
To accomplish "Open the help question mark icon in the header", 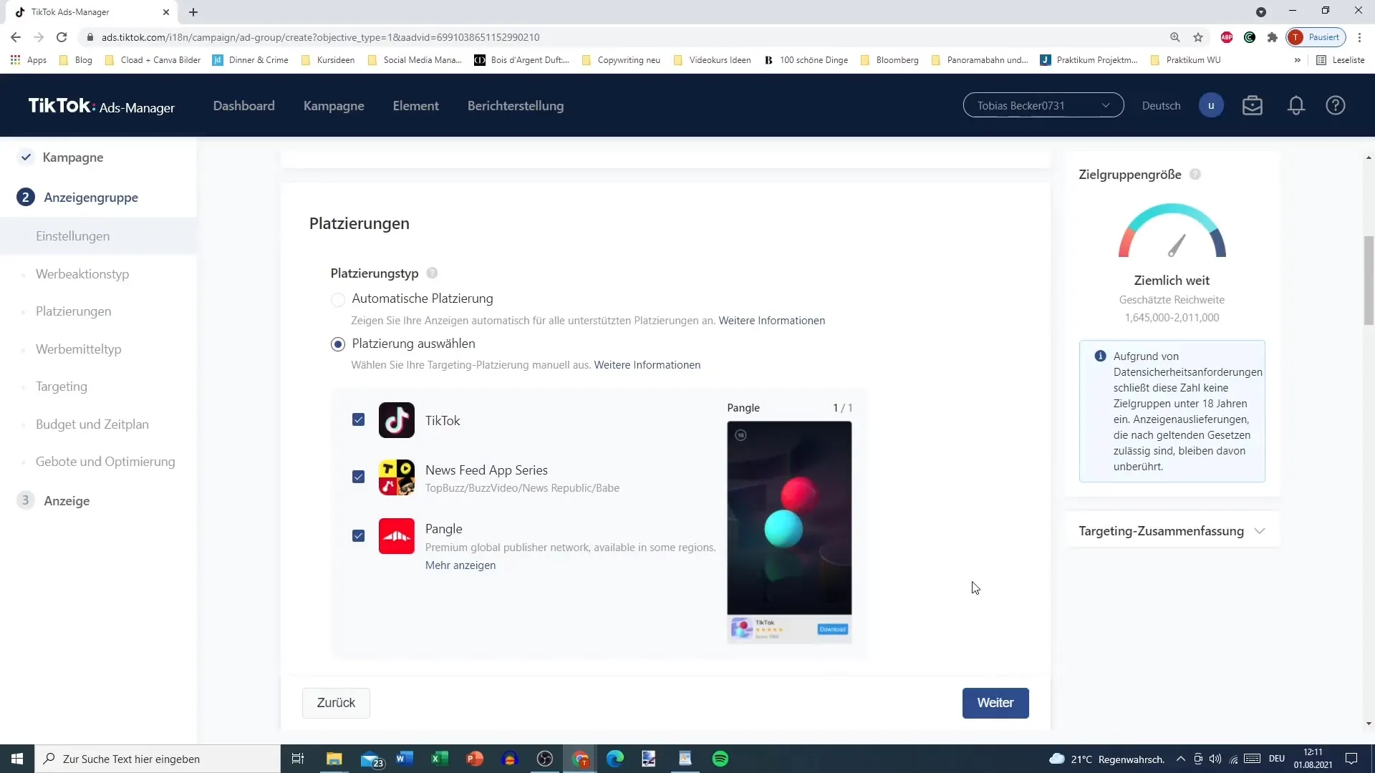I will 1336,106.
